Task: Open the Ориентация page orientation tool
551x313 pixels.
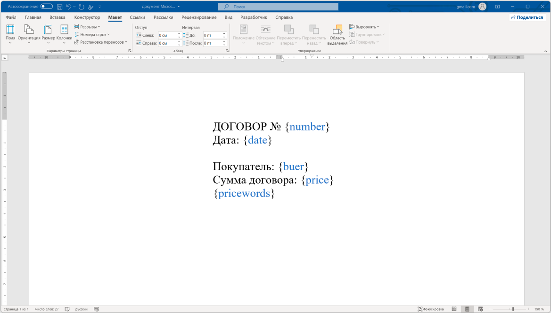Action: point(29,34)
